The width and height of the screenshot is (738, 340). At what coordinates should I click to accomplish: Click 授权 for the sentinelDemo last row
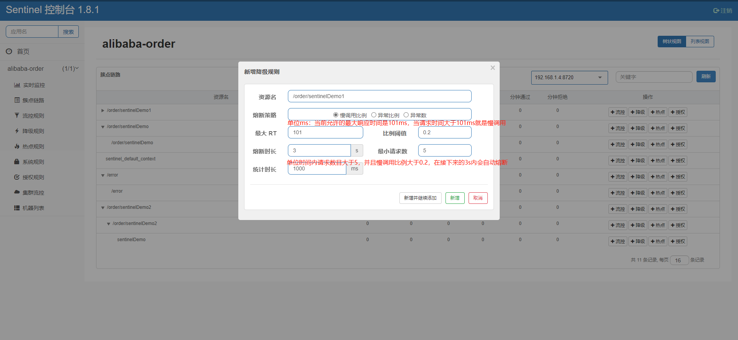tap(678, 242)
